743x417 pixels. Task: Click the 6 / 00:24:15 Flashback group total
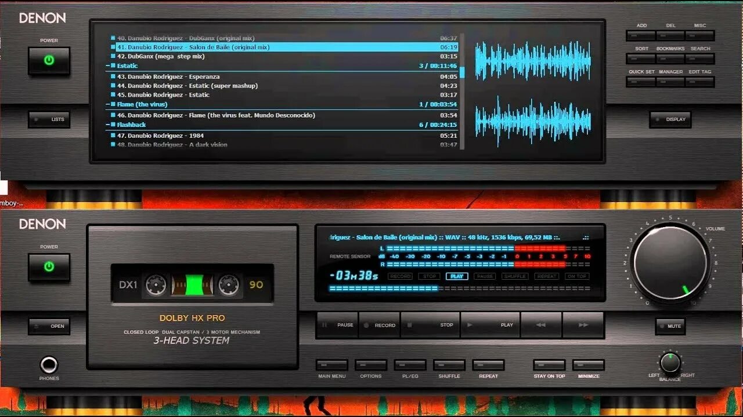[x=438, y=125]
